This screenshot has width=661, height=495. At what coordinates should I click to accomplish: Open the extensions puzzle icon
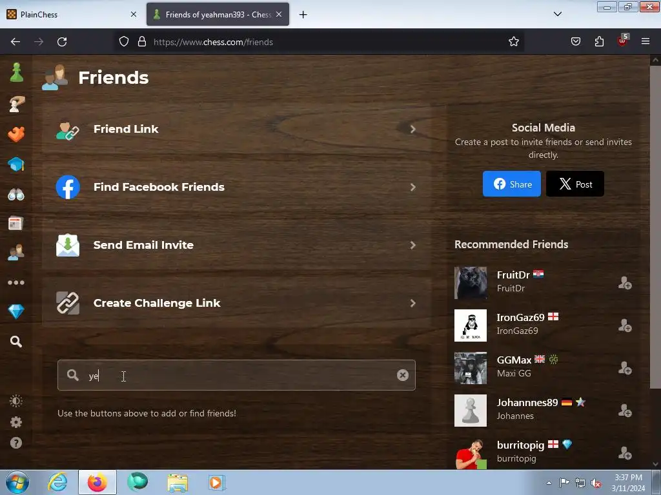599,41
